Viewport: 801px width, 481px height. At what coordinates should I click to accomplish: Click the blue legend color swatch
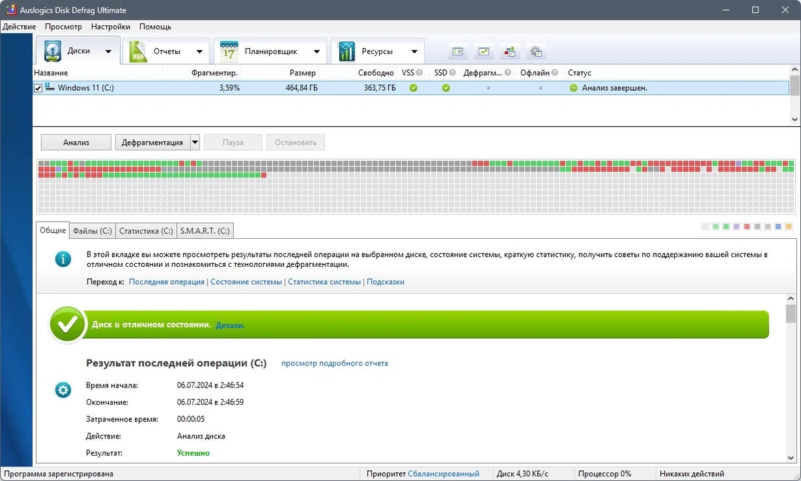(778, 227)
